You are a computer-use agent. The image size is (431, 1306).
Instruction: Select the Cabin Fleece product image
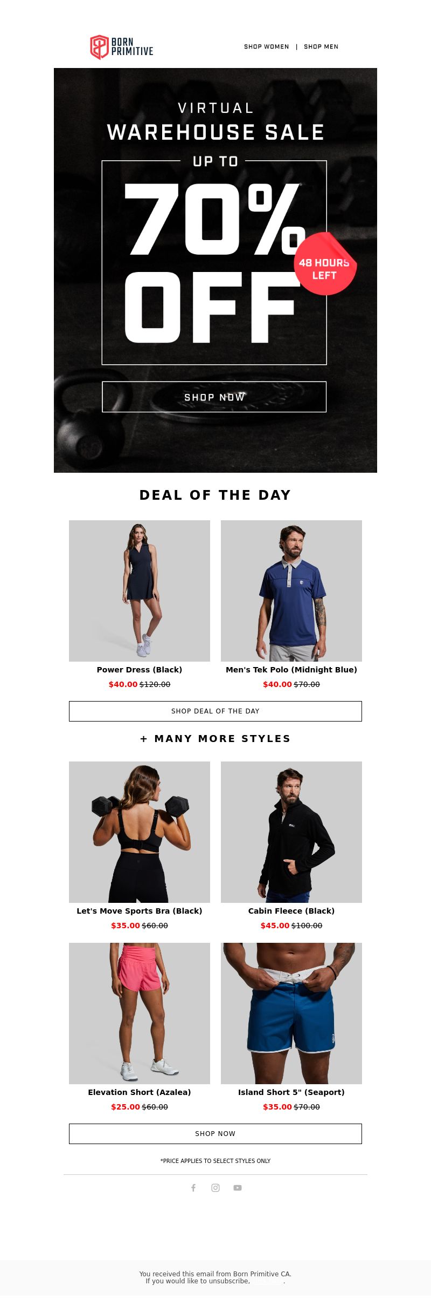tap(291, 832)
